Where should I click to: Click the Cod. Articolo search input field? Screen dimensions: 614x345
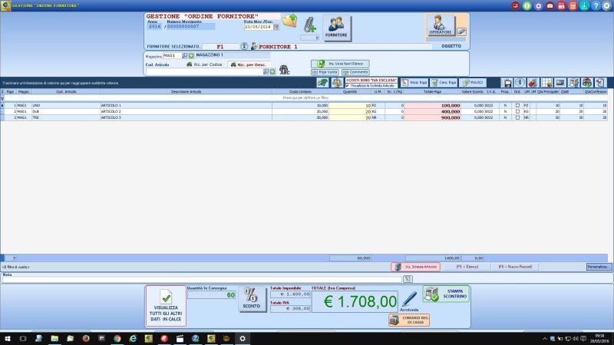(203, 71)
